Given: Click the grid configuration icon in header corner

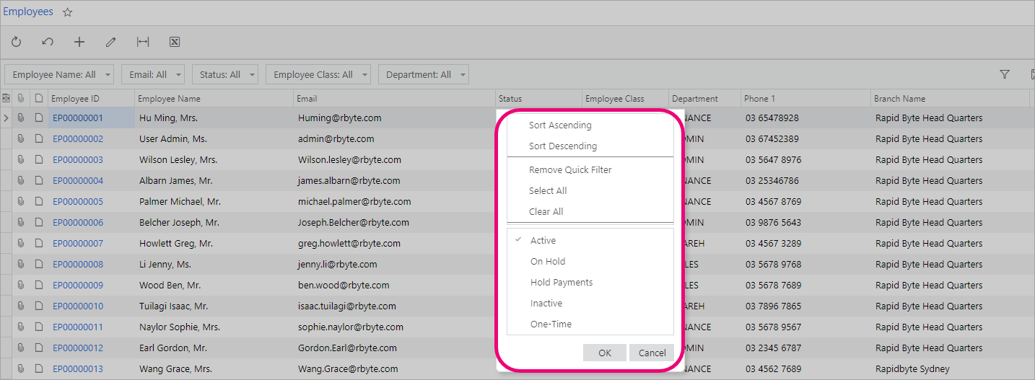Looking at the screenshot, I should click(x=6, y=99).
